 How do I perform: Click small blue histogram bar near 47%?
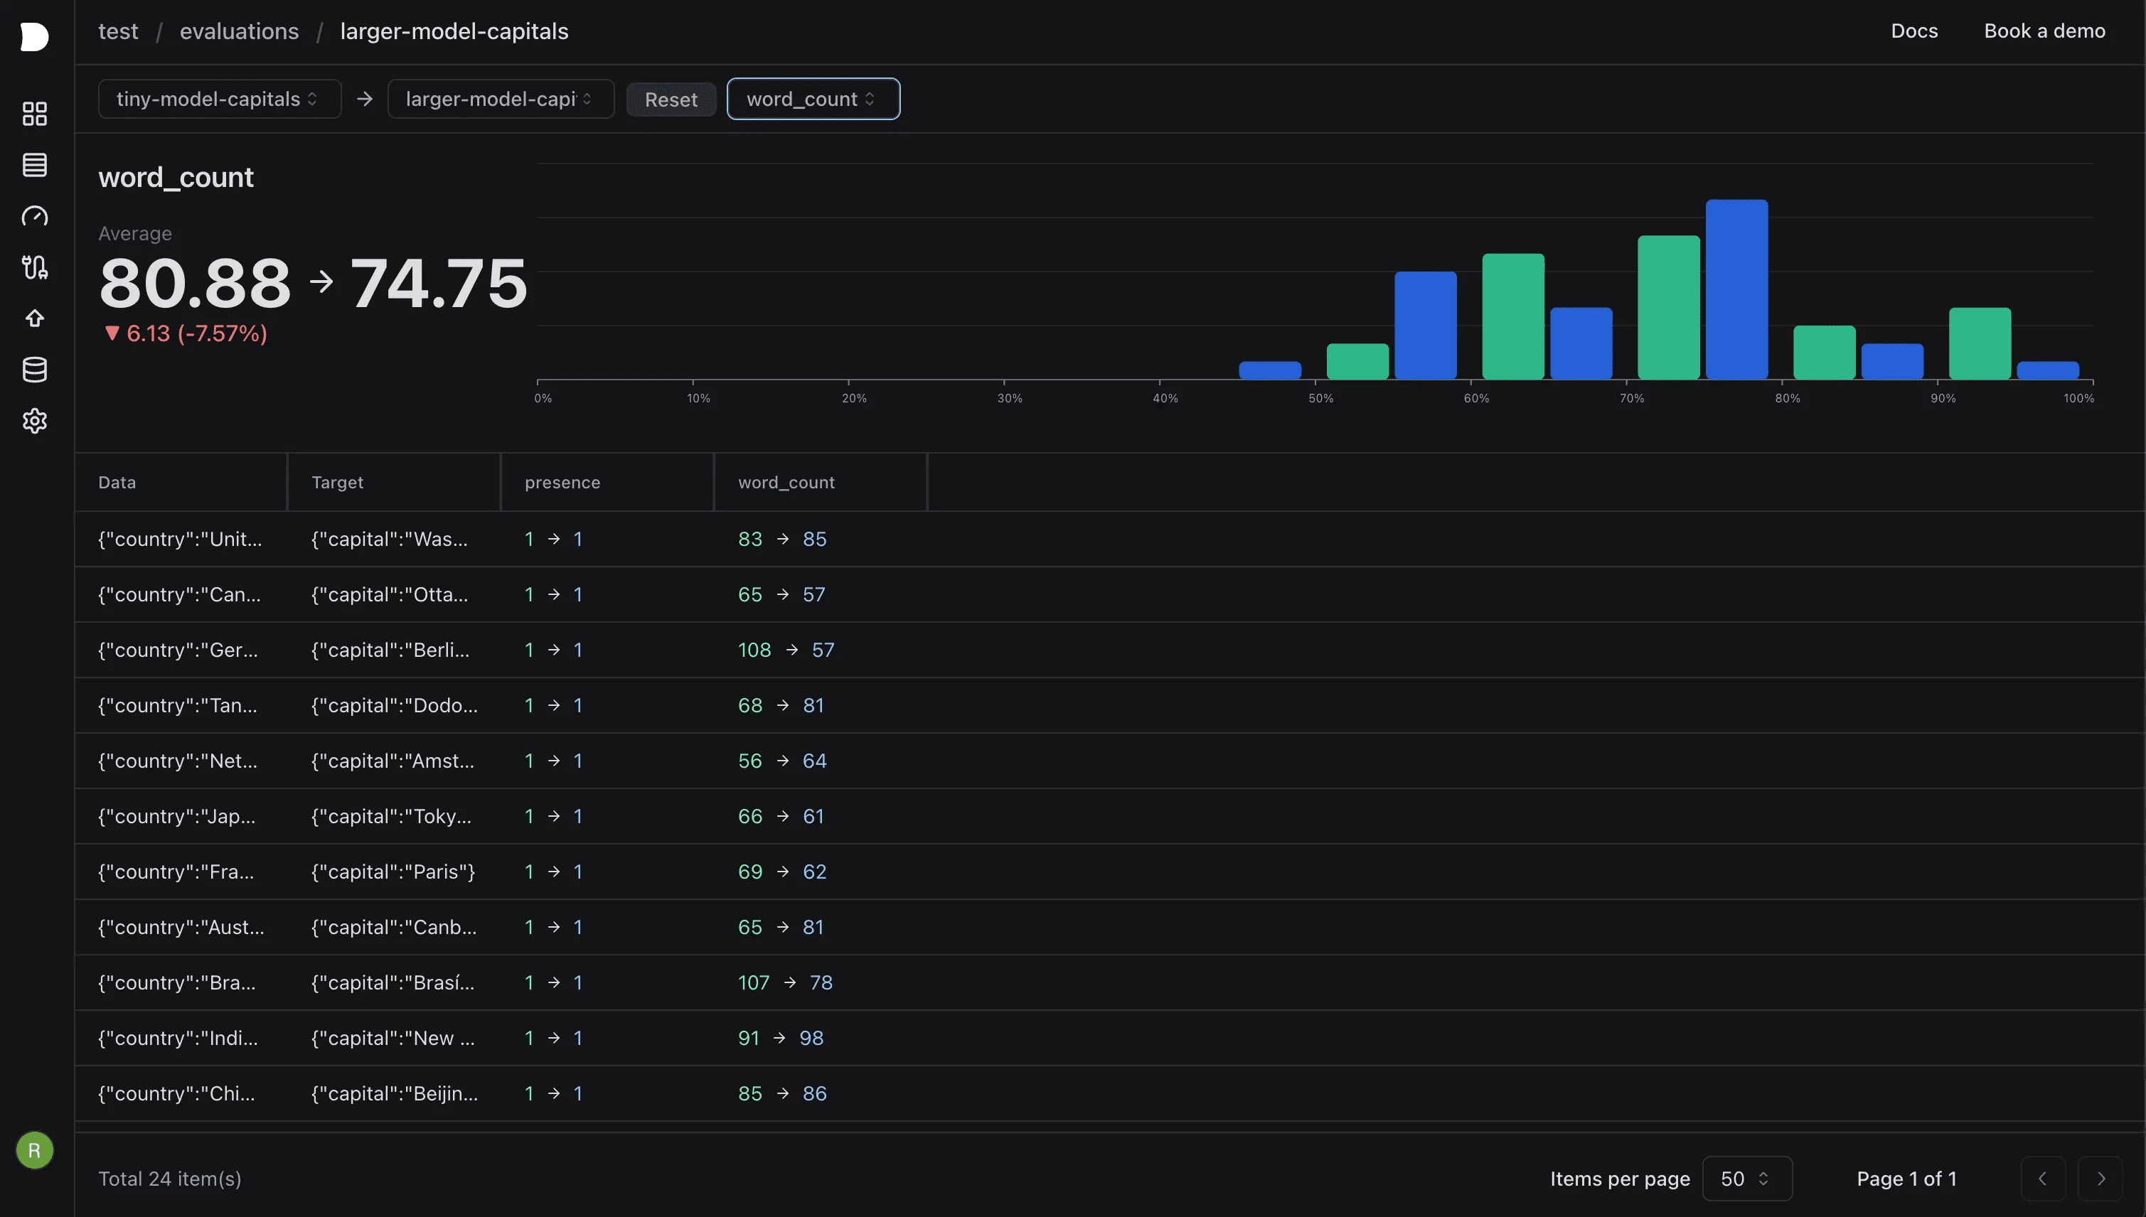tap(1270, 370)
